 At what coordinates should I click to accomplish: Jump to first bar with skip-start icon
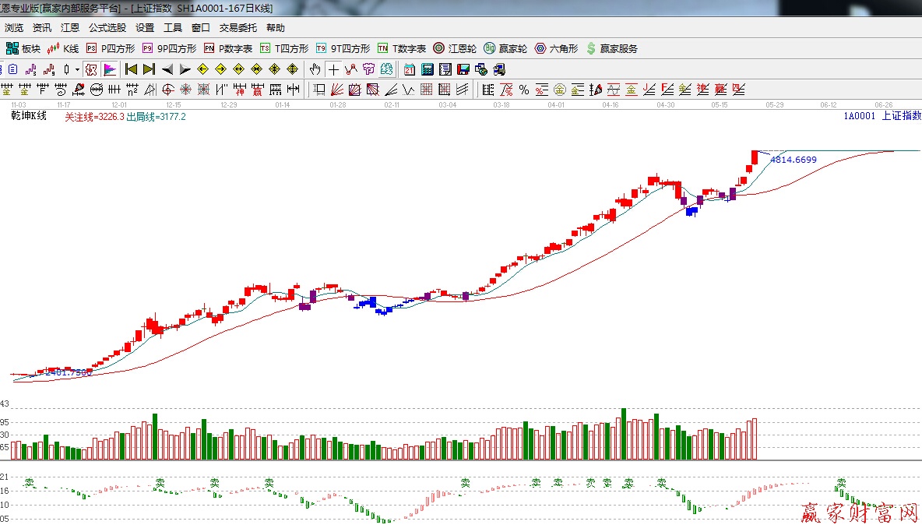coord(131,69)
